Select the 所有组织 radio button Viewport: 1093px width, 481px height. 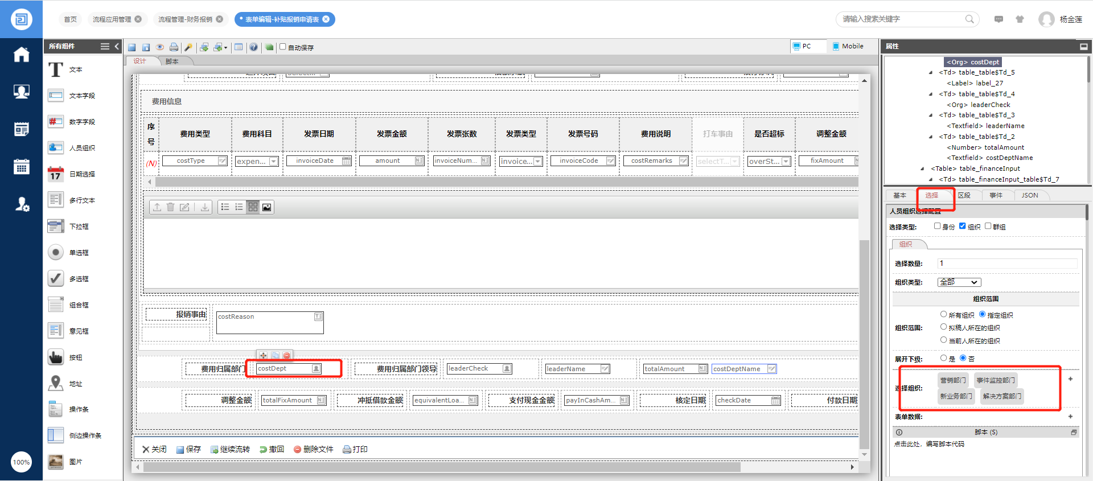coord(943,314)
